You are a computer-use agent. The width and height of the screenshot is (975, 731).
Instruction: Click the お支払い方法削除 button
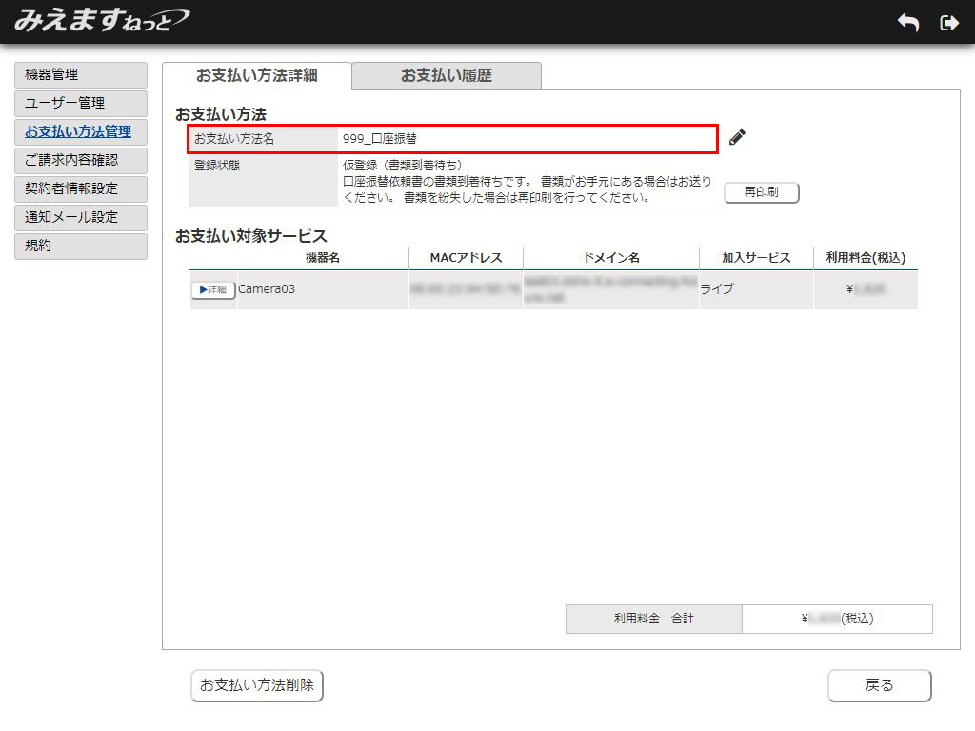coord(257,685)
